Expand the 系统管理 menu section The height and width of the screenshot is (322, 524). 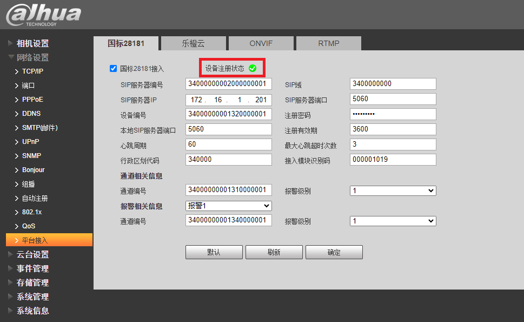tap(32, 297)
